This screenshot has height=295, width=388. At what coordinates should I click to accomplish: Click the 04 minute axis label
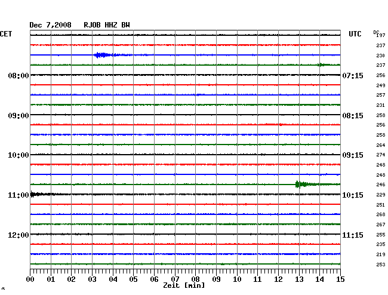(x=113, y=279)
